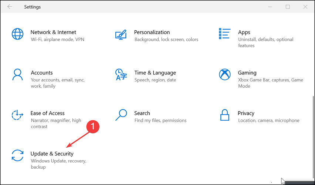315x185 pixels.
Task: Open the Apps list icon
Action: [x=224, y=34]
